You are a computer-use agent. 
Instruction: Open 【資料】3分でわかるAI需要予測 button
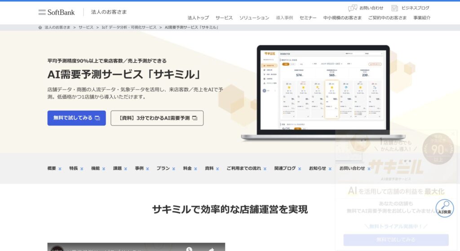(x=157, y=118)
